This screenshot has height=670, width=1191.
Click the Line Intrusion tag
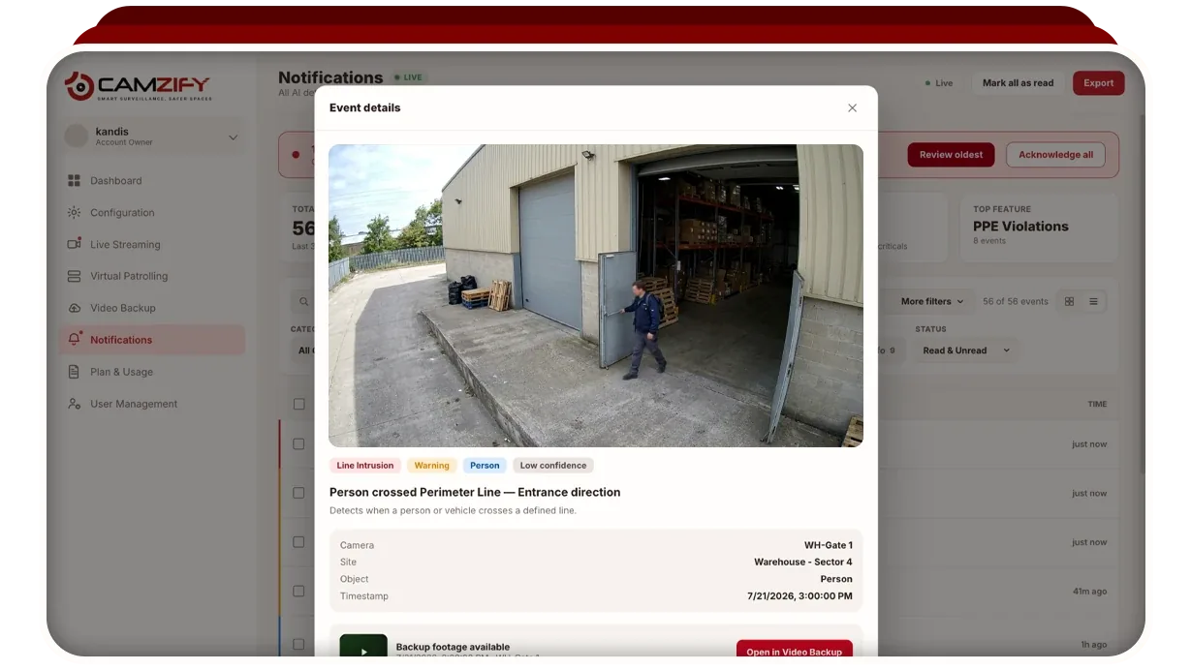coord(365,466)
